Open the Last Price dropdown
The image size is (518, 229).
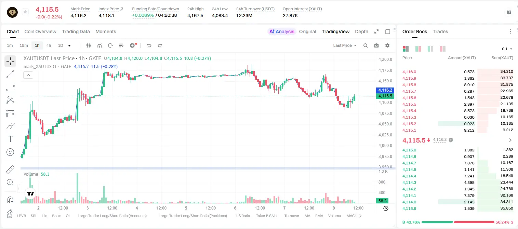coord(345,45)
